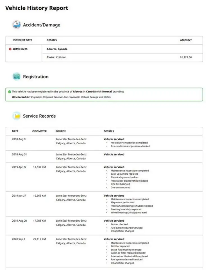Click the $1,223.00 collision claim amount
206x270 pixels.
click(186, 57)
